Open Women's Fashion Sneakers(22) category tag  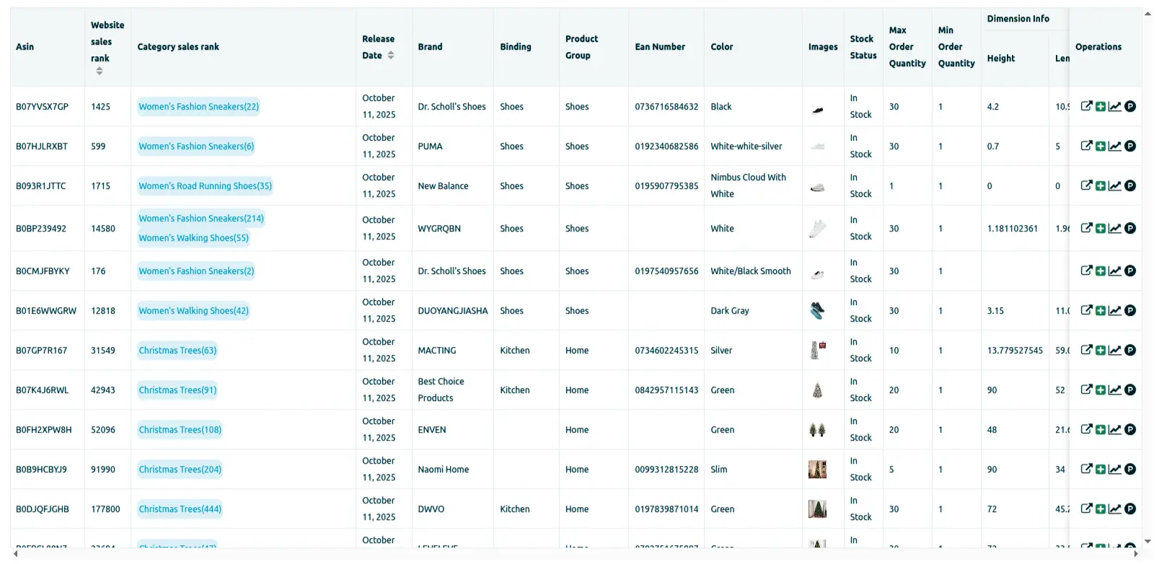point(198,107)
